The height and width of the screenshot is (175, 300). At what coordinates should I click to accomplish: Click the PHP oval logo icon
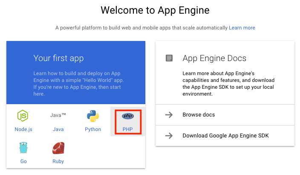click(x=128, y=116)
